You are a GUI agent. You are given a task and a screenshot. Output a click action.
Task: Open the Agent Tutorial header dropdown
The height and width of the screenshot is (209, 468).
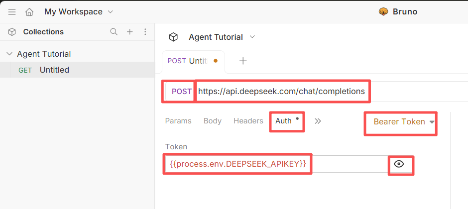point(222,37)
